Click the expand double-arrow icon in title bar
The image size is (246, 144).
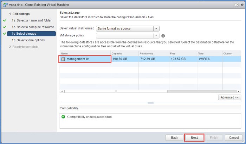pos(242,5)
